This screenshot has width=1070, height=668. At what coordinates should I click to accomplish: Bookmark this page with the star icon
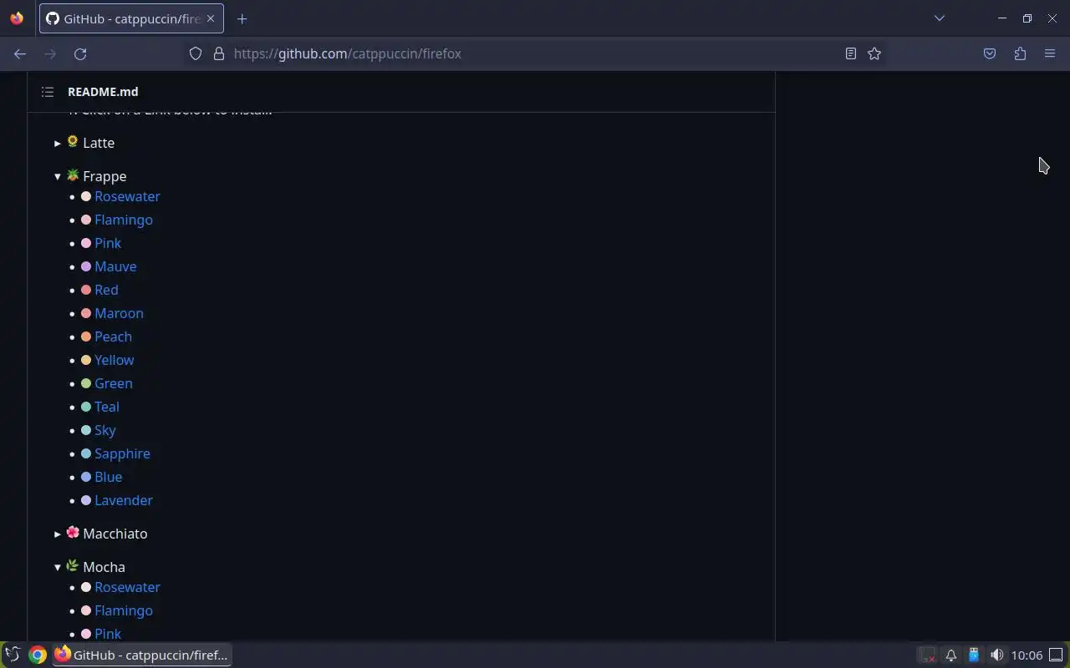pyautogui.click(x=874, y=53)
